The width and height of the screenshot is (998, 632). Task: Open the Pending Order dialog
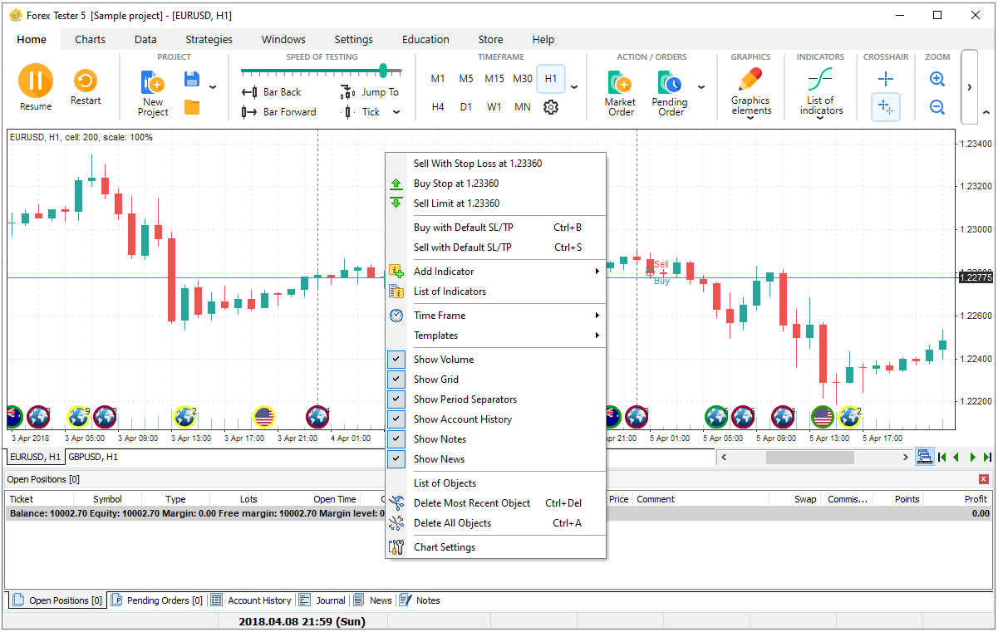pyautogui.click(x=669, y=91)
